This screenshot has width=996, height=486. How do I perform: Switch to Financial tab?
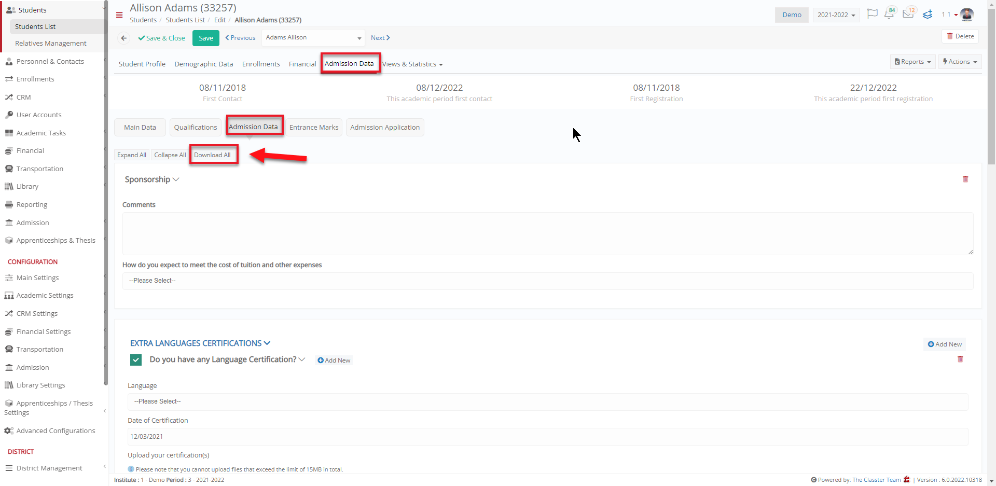(x=302, y=64)
